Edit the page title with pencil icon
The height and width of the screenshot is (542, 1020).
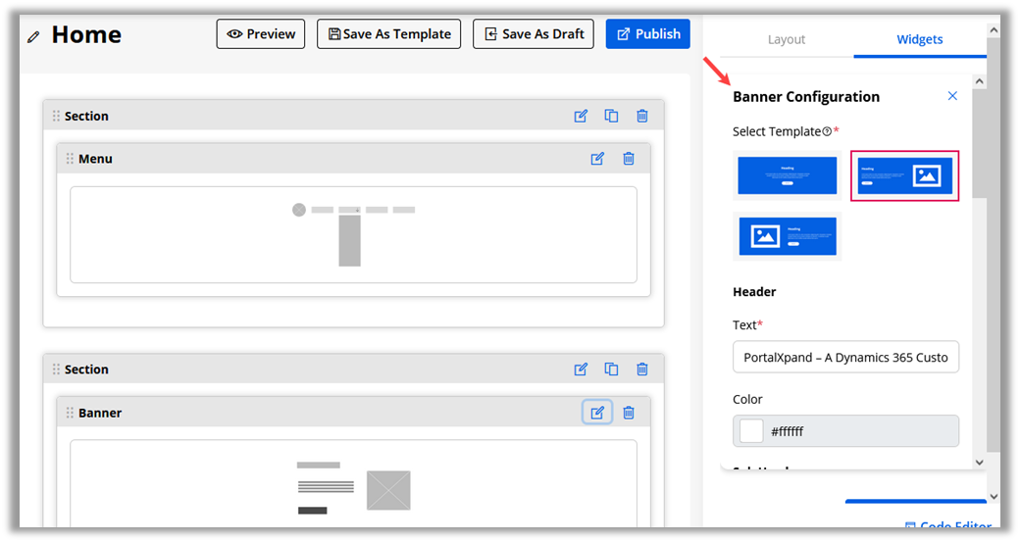(34, 36)
